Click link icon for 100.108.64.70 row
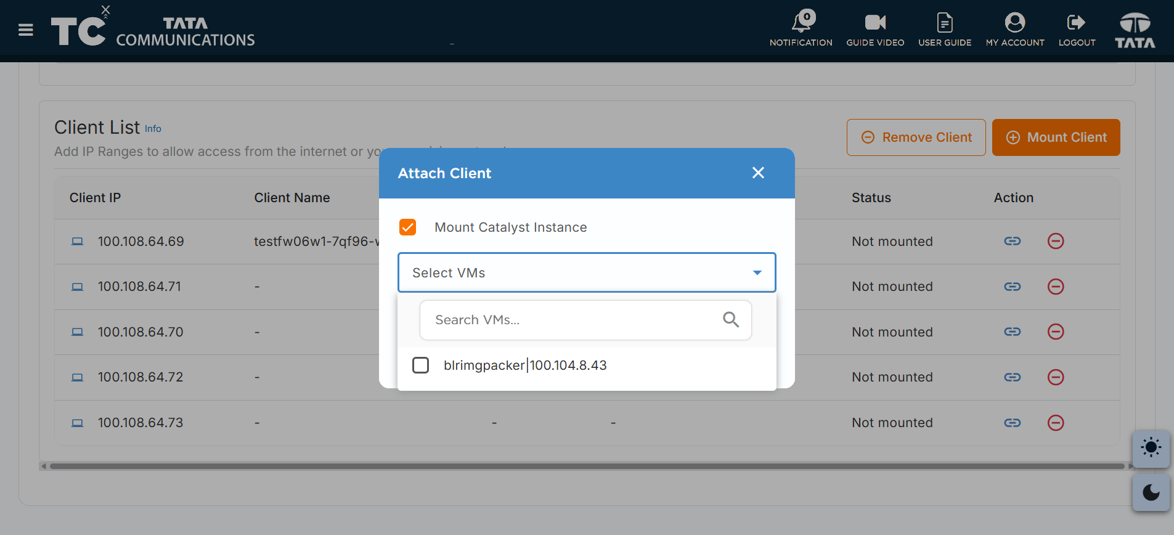 (1012, 332)
